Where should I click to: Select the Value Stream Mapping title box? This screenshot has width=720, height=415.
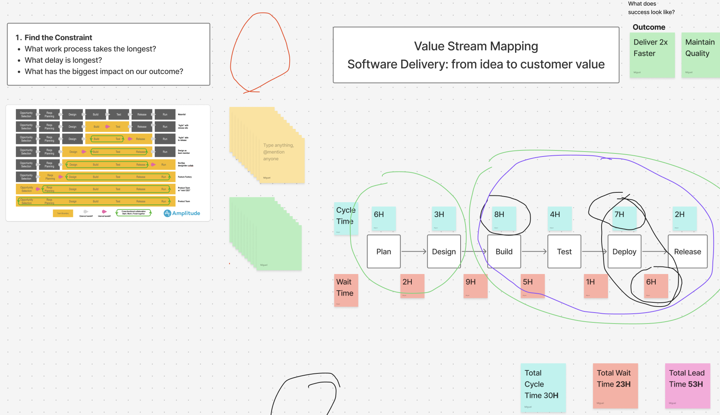pos(476,55)
